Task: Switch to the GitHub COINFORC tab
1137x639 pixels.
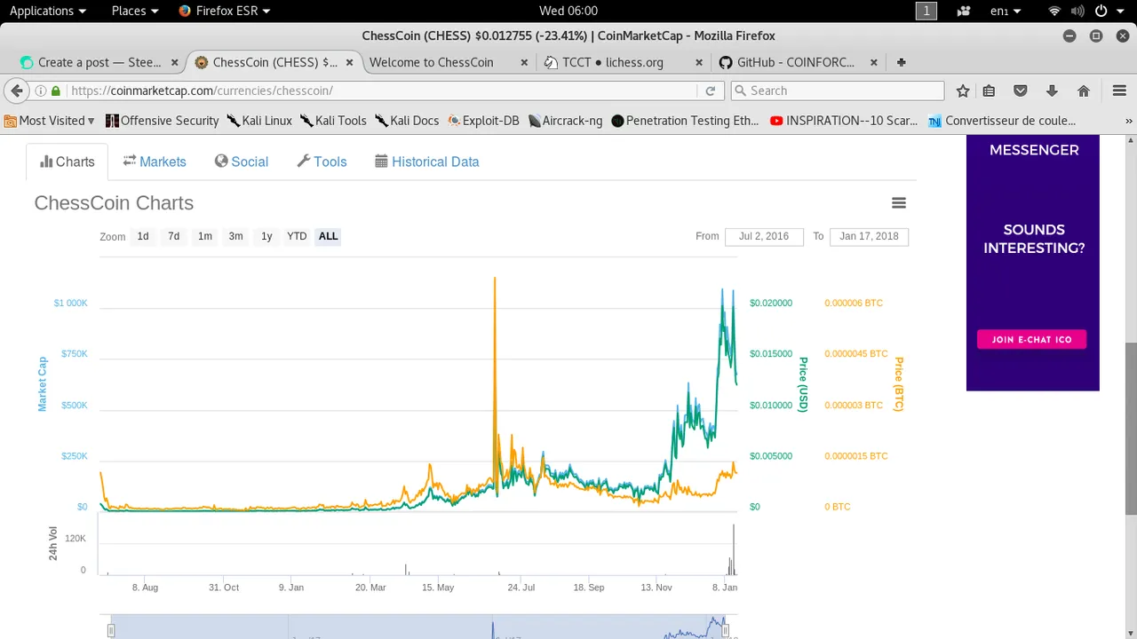Action: coord(798,62)
